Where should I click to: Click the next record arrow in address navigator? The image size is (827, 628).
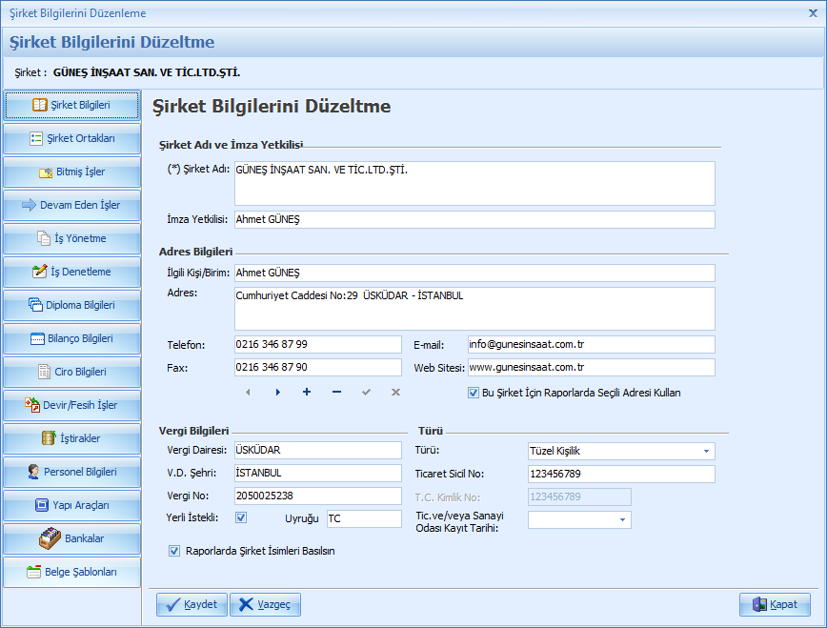pos(277,392)
